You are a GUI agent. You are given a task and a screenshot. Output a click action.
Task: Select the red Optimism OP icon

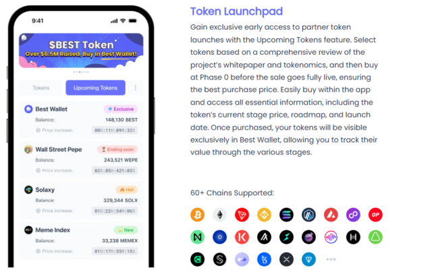click(375, 215)
